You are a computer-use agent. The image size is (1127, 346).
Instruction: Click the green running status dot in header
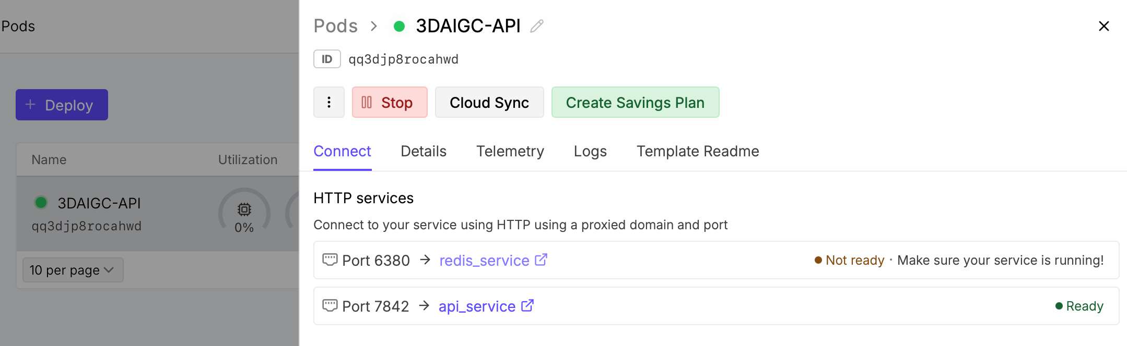pos(399,26)
